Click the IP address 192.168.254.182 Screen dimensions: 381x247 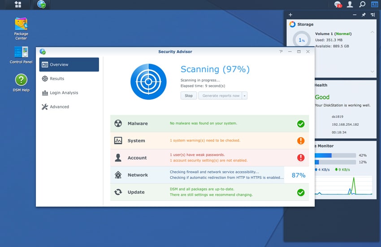345,124
